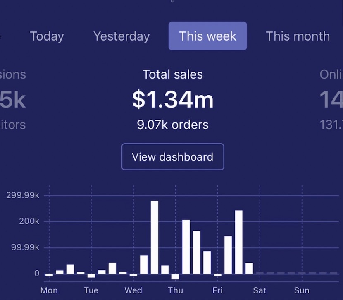Click the 299.99k y-axis value

22,195
